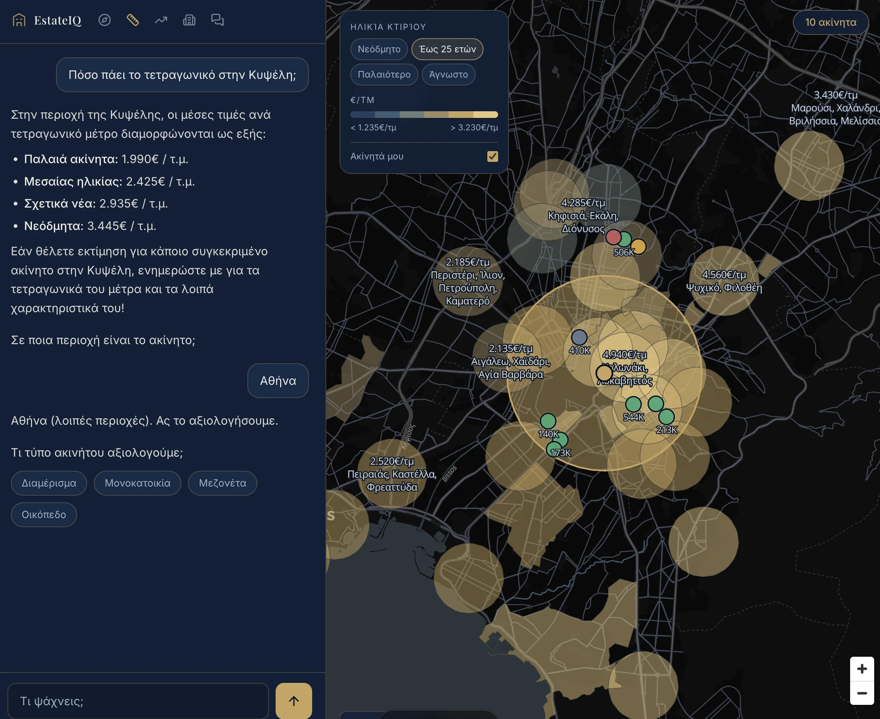Toggle the Άγνωστο age filter
The height and width of the screenshot is (719, 880).
point(448,74)
